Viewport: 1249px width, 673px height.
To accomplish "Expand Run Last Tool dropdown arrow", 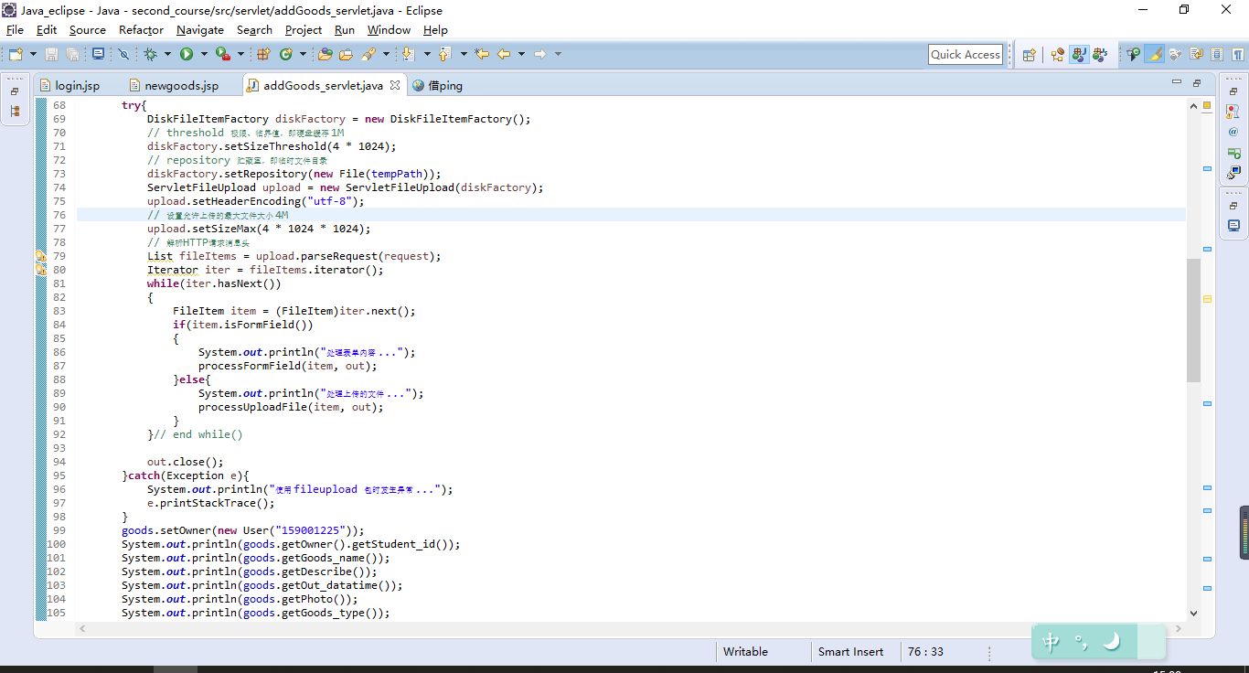I will coord(240,54).
